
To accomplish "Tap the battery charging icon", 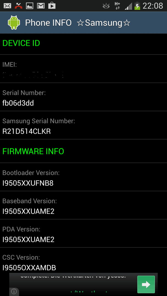I will (137, 6).
